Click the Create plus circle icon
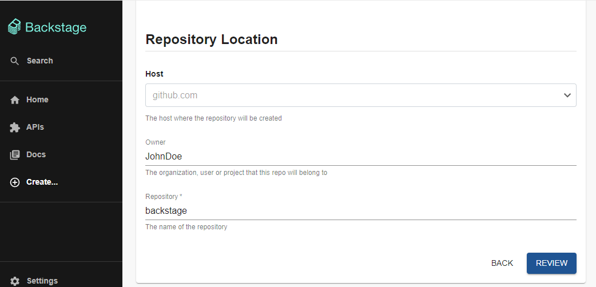The image size is (596, 287). click(15, 182)
